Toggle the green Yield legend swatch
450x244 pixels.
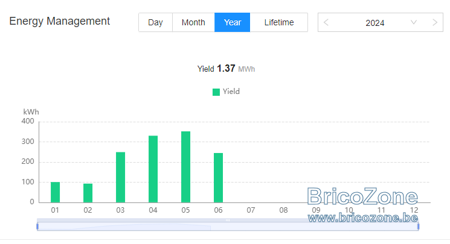[216, 92]
